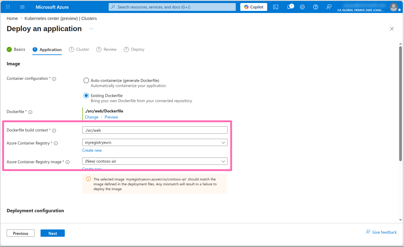Image resolution: width=404 pixels, height=247 pixels.
Task: Go to the Basics step tab
Action: point(16,49)
